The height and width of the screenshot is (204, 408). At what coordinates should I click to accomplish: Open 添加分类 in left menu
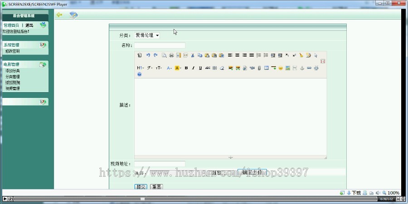pyautogui.click(x=13, y=71)
